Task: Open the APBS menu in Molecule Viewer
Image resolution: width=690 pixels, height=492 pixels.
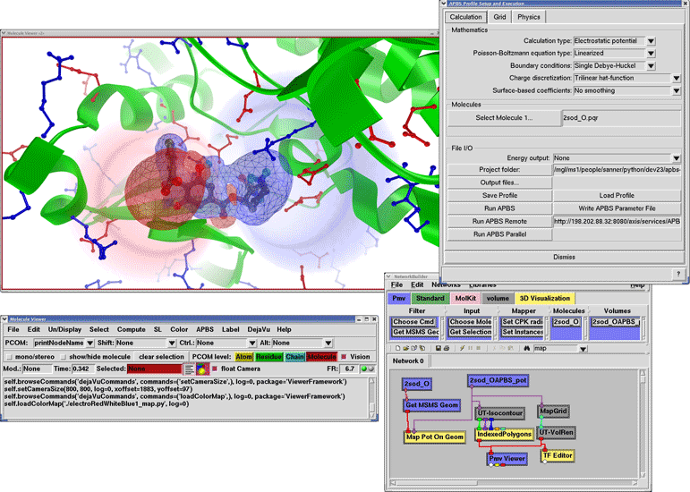Action: pyautogui.click(x=204, y=330)
